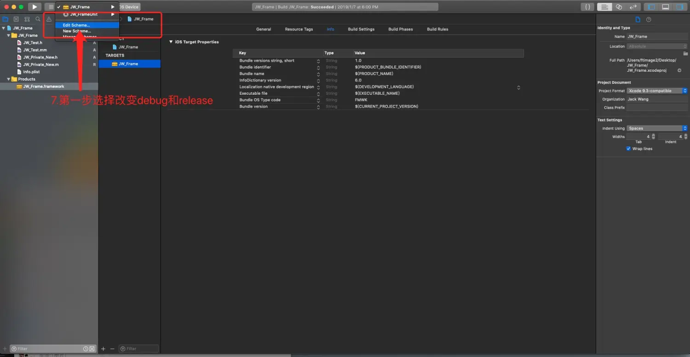Choose JW_FrameUnit scheme in menu
The image size is (690, 357).
(87, 14)
